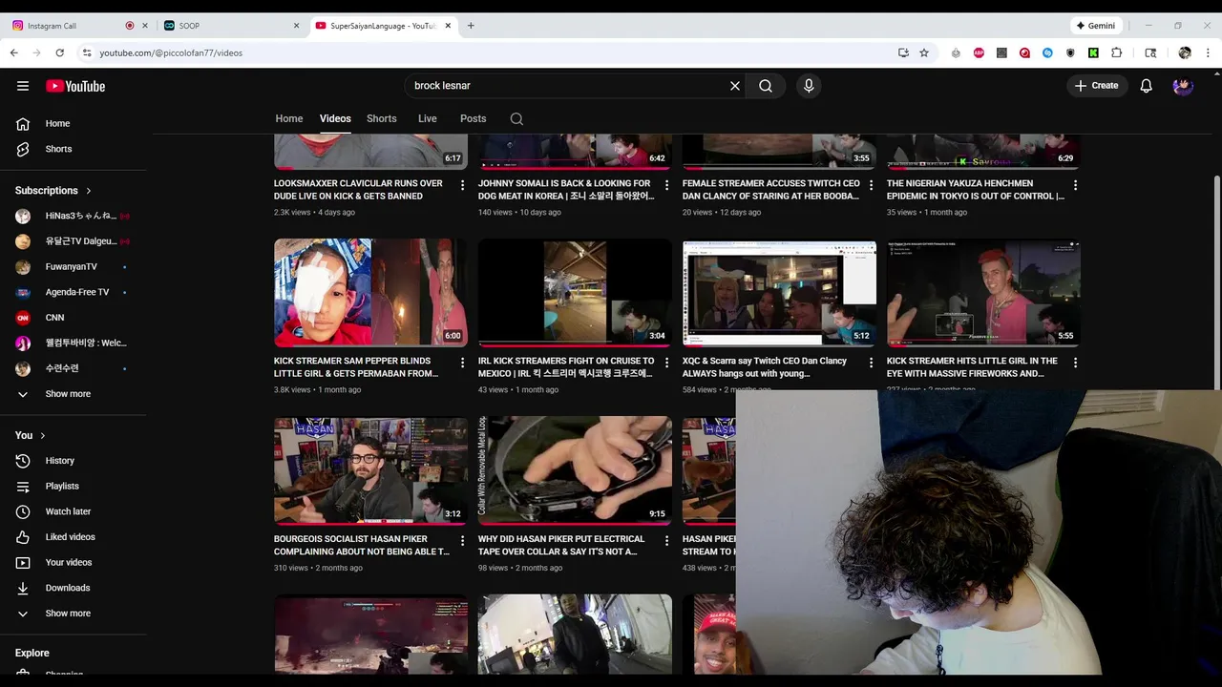Open options for LOOKSMAXXER CLAVICULAR video

click(462, 184)
